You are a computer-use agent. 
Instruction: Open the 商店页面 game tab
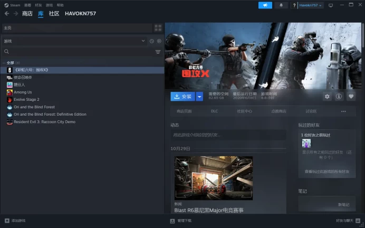[184, 111]
